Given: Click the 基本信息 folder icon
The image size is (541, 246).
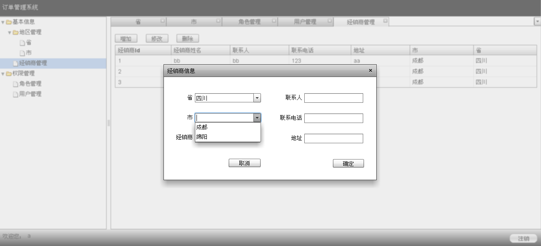Looking at the screenshot, I should click(x=9, y=22).
